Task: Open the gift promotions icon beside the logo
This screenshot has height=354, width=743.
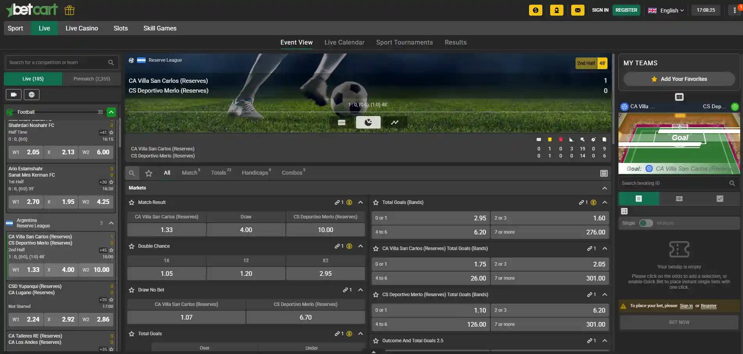Action: click(69, 10)
